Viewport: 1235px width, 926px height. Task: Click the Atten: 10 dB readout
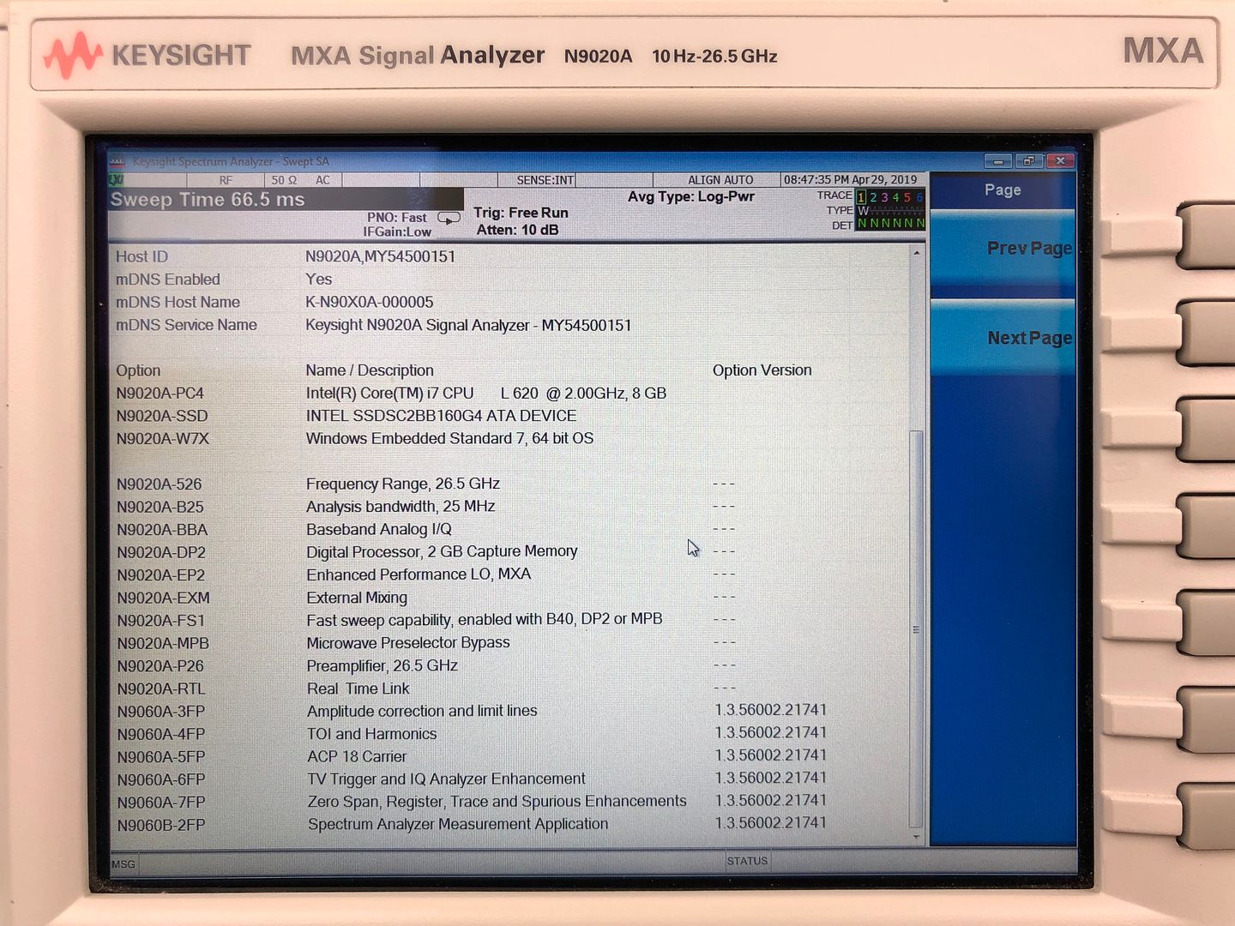517,230
